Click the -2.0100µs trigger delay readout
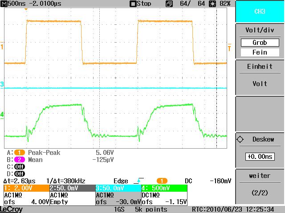This screenshot has width=285, height=213. tap(45, 4)
